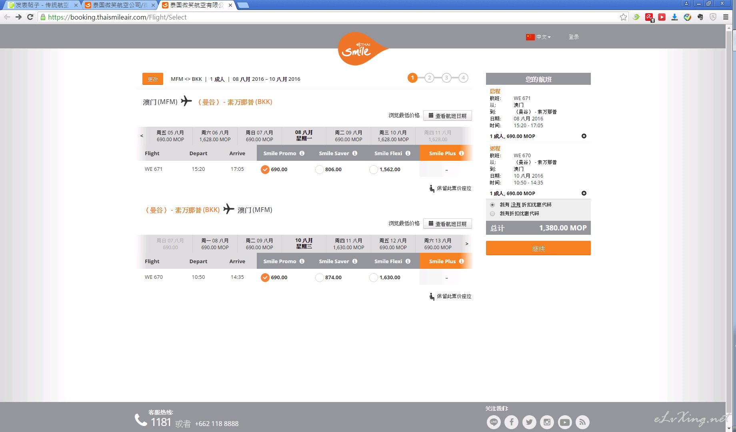Image resolution: width=736 pixels, height=432 pixels.
Task: Choose 我有没有折扣优惠代码 radio option
Action: click(x=492, y=205)
